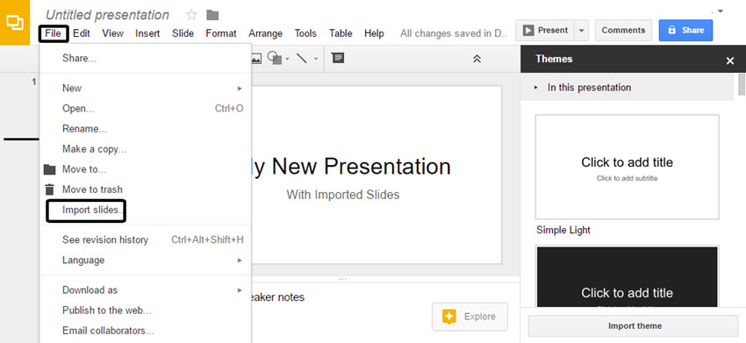Image resolution: width=746 pixels, height=343 pixels.
Task: Choose See revision history
Action: click(145, 239)
